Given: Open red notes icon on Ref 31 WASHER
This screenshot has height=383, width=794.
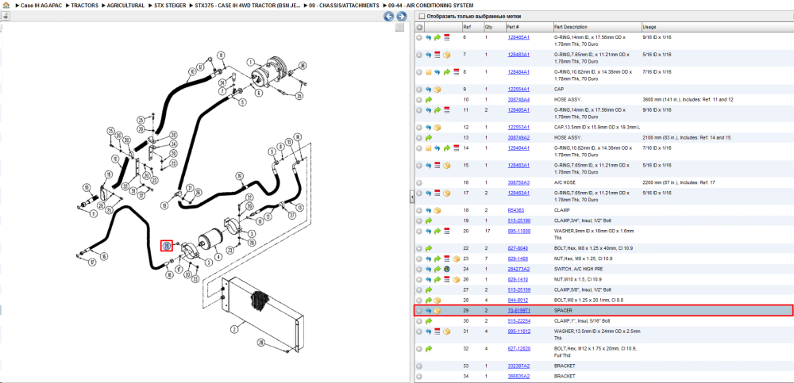Looking at the screenshot, I should [437, 331].
